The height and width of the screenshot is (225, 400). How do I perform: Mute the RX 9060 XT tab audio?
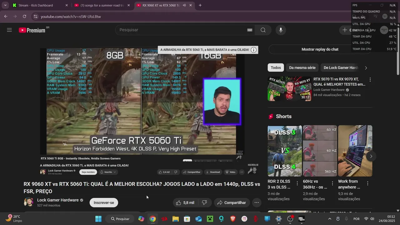tap(184, 5)
